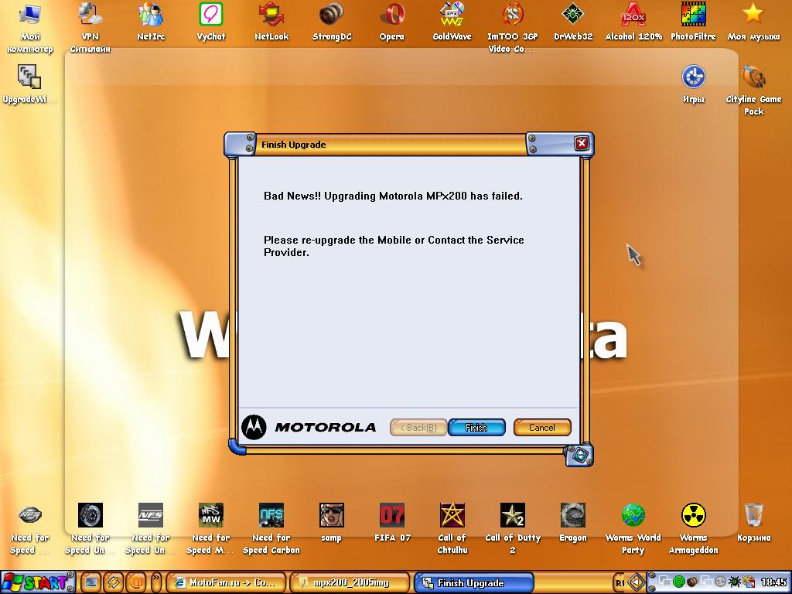Select the samp desktop icon
The height and width of the screenshot is (594, 792).
click(331, 522)
